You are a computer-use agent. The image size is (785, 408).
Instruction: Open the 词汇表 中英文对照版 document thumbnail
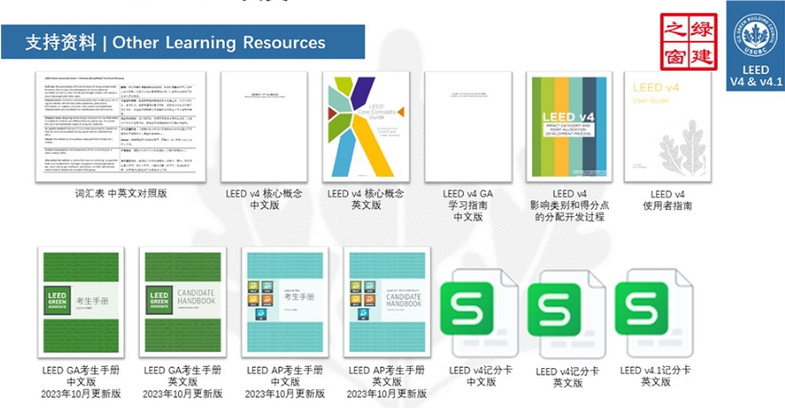point(120,127)
